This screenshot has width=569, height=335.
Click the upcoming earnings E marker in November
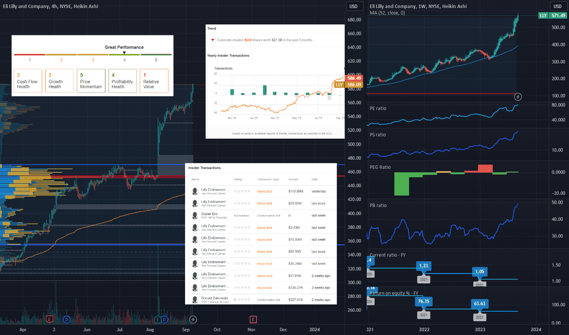pos(253,319)
